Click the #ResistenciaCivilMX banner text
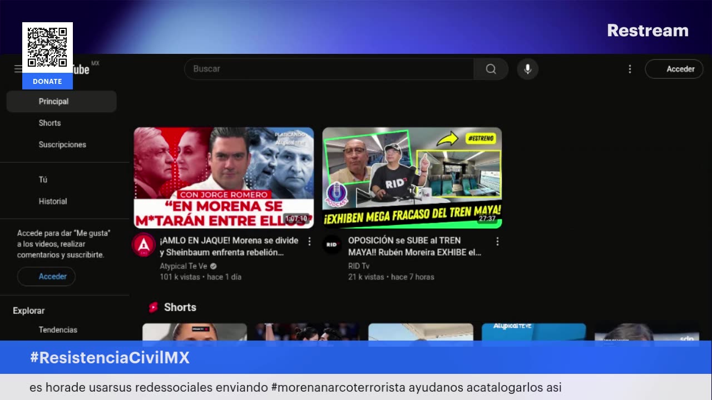The height and width of the screenshot is (400, 712). 110,358
